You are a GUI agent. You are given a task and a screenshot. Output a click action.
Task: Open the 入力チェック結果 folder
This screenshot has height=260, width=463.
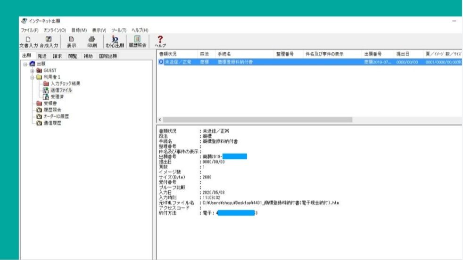point(65,83)
